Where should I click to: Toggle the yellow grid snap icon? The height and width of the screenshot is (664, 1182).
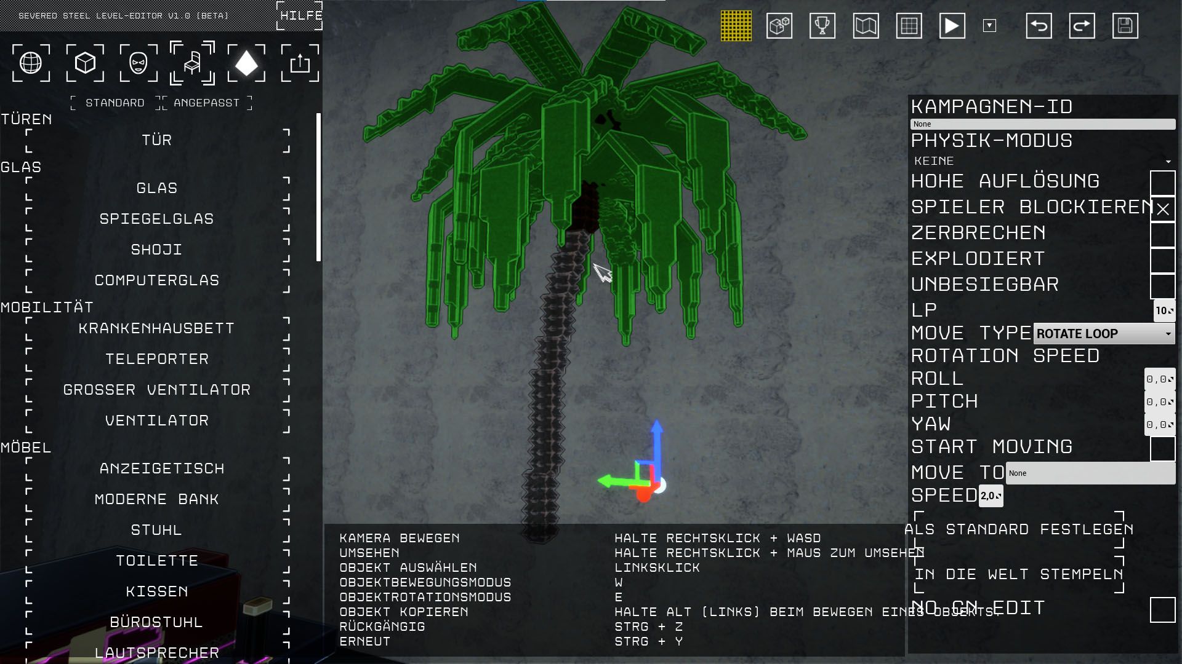(736, 26)
